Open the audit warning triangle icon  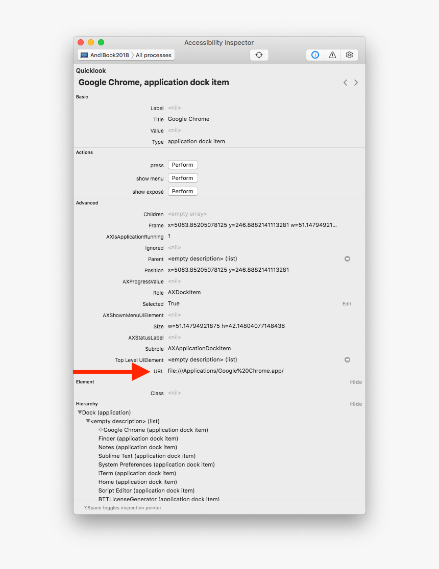(x=332, y=55)
